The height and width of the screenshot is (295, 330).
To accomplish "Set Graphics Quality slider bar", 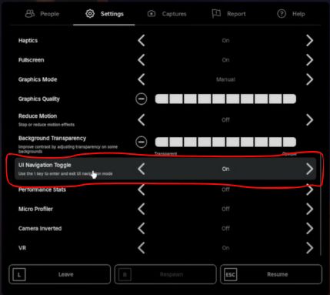I will point(225,99).
